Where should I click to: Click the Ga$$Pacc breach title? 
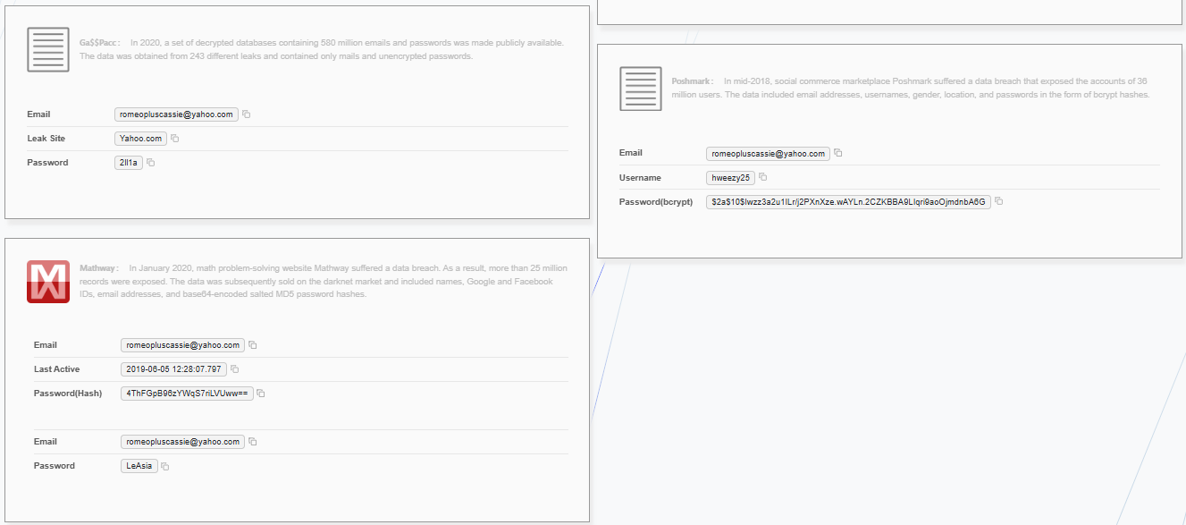(x=99, y=43)
